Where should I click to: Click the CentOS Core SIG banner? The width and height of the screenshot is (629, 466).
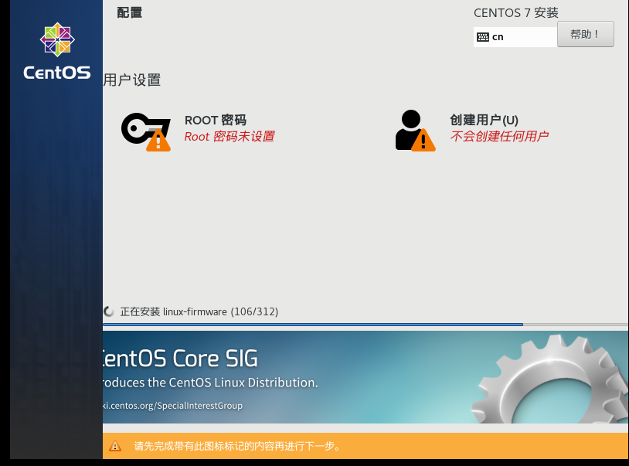pos(365,377)
